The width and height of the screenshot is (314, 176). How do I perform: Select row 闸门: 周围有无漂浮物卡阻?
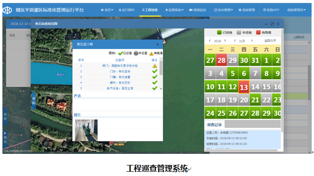(x=117, y=65)
